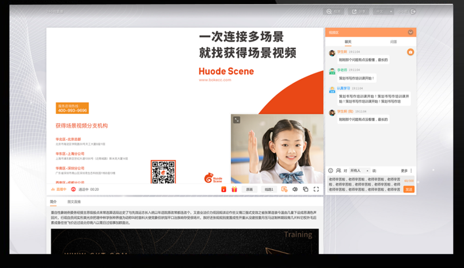Click the 通话中 00:20 call timer
The width and height of the screenshot is (464, 268).
click(x=89, y=189)
